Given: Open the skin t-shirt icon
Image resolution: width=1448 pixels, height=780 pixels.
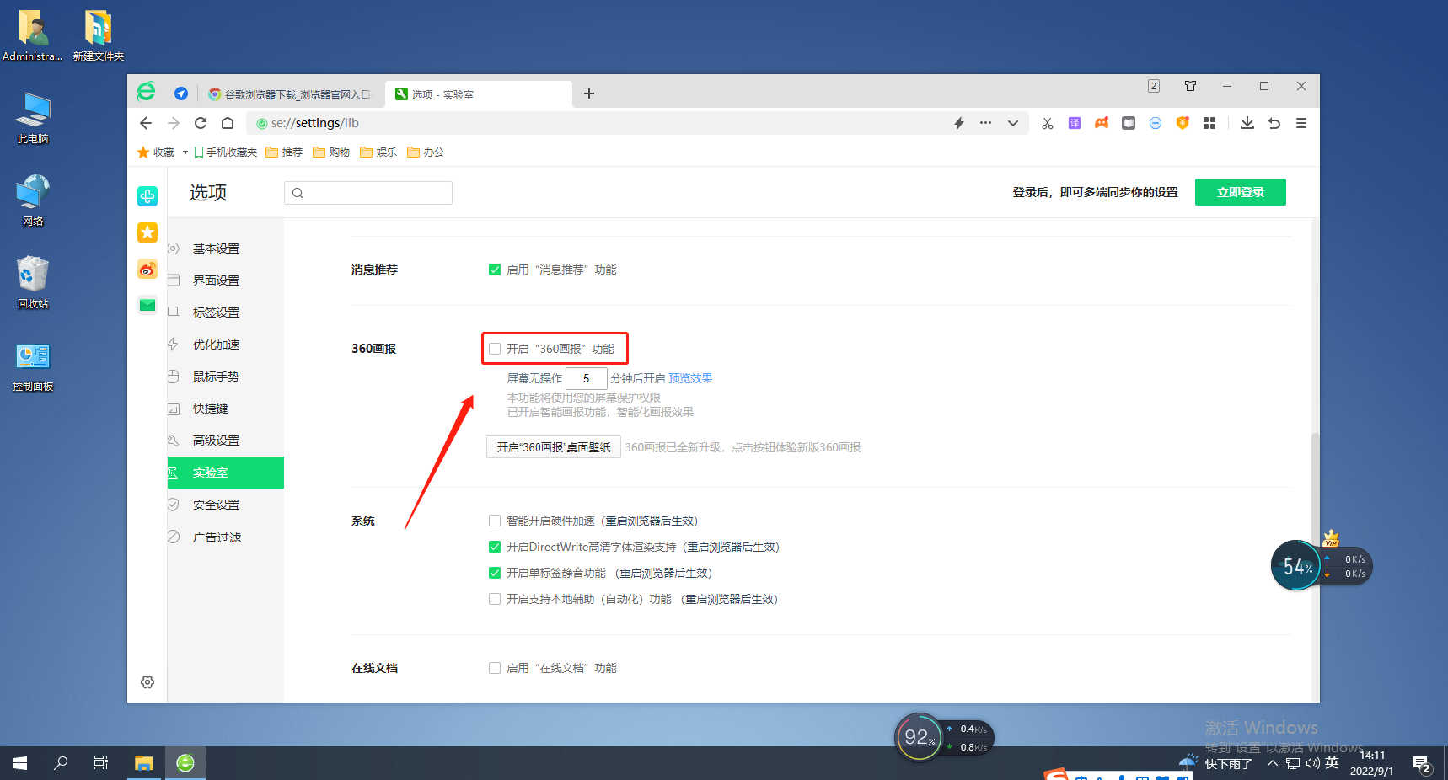Looking at the screenshot, I should 1190,86.
